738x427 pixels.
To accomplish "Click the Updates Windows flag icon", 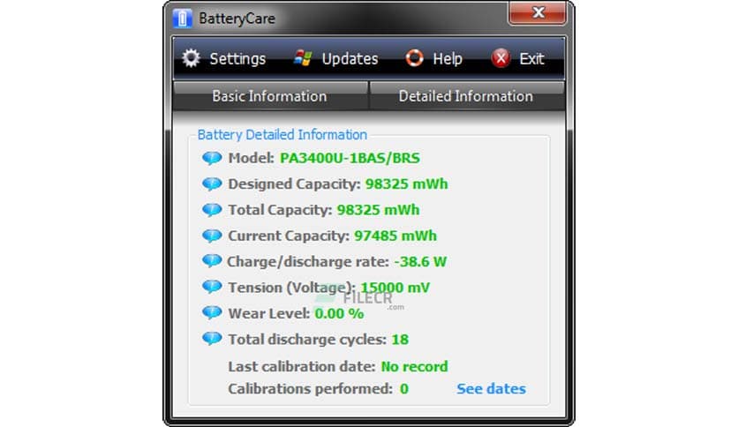I will [x=303, y=58].
